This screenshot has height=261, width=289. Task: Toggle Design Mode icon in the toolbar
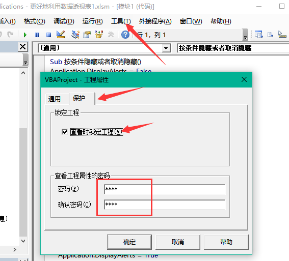pyautogui.click(x=61, y=35)
